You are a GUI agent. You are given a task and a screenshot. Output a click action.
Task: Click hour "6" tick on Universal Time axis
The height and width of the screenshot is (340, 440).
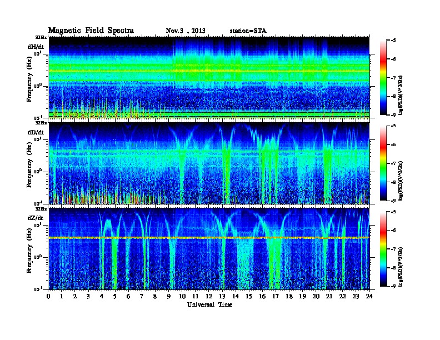pyautogui.click(x=128, y=297)
